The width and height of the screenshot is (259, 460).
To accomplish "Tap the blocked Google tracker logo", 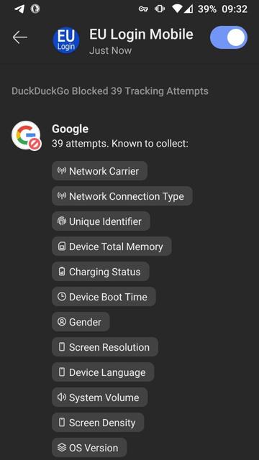I will 26,135.
